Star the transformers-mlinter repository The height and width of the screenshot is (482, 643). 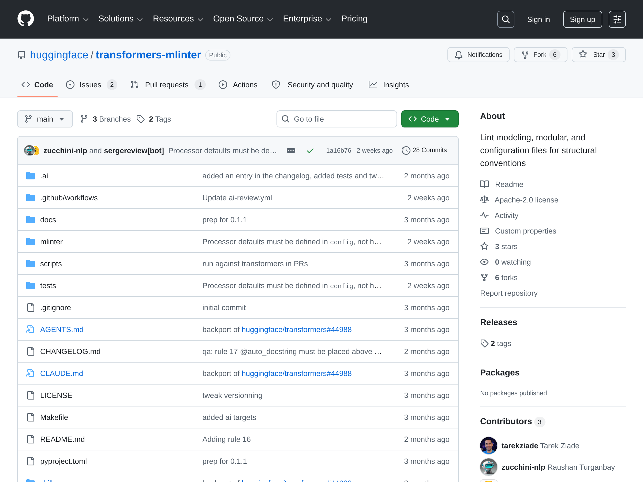click(x=599, y=55)
